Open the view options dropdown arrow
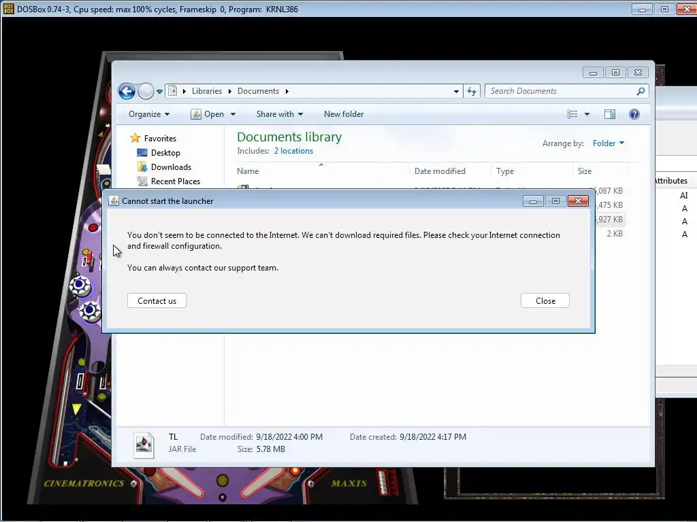Viewport: 697px width, 522px height. 587,114
